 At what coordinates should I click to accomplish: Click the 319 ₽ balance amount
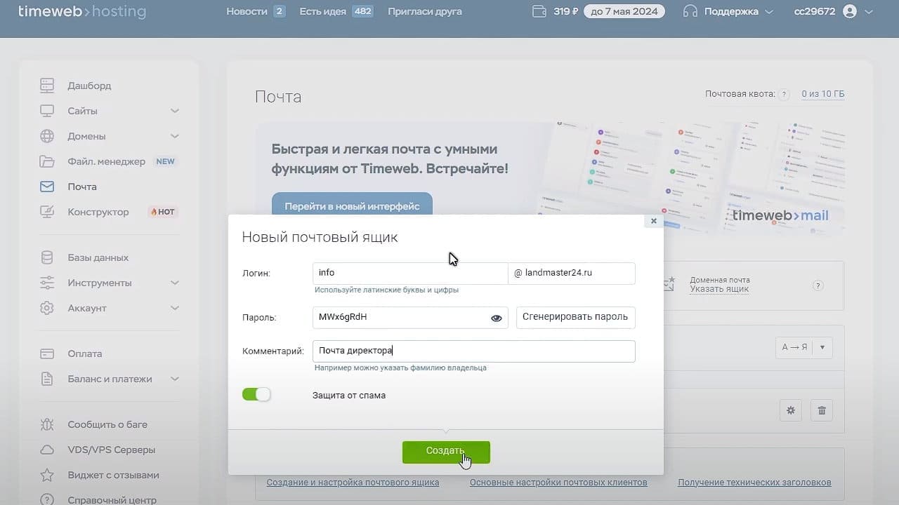pyautogui.click(x=565, y=12)
